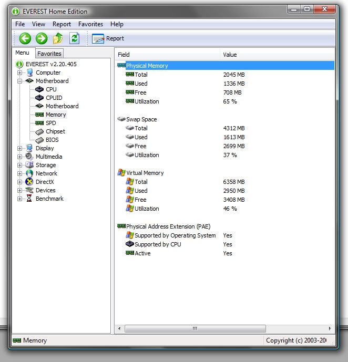Go back with the green left arrow
The height and width of the screenshot is (362, 348).
25,38
